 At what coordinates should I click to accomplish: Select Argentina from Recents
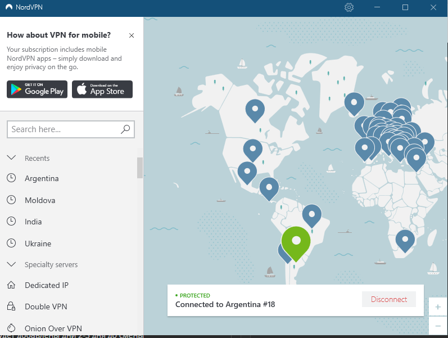pos(42,178)
